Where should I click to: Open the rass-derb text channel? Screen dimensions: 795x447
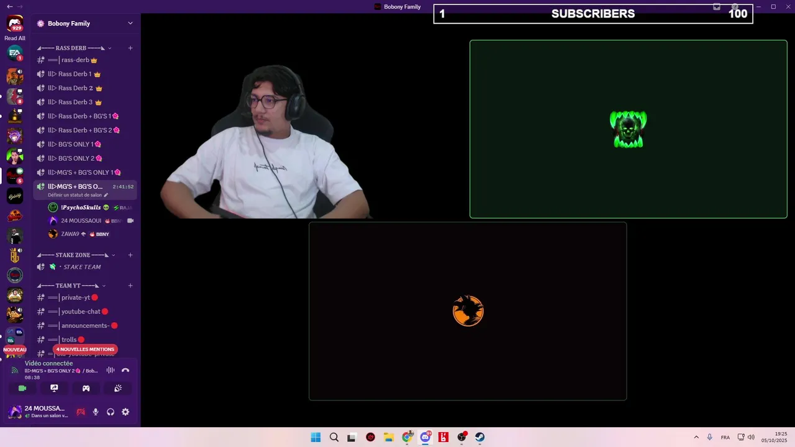click(86, 60)
